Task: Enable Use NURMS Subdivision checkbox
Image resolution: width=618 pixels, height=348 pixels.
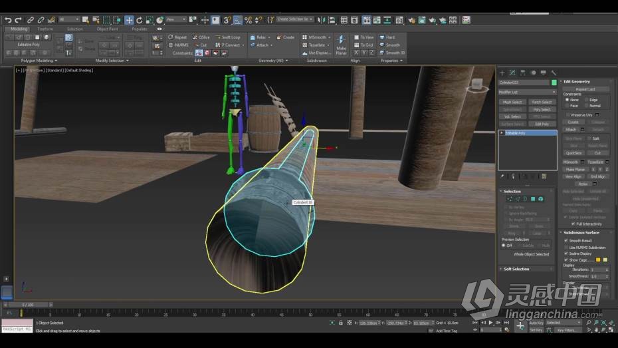Action: [x=566, y=248]
